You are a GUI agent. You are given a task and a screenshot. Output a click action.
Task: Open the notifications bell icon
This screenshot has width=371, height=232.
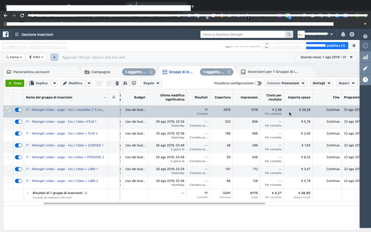[x=343, y=34]
